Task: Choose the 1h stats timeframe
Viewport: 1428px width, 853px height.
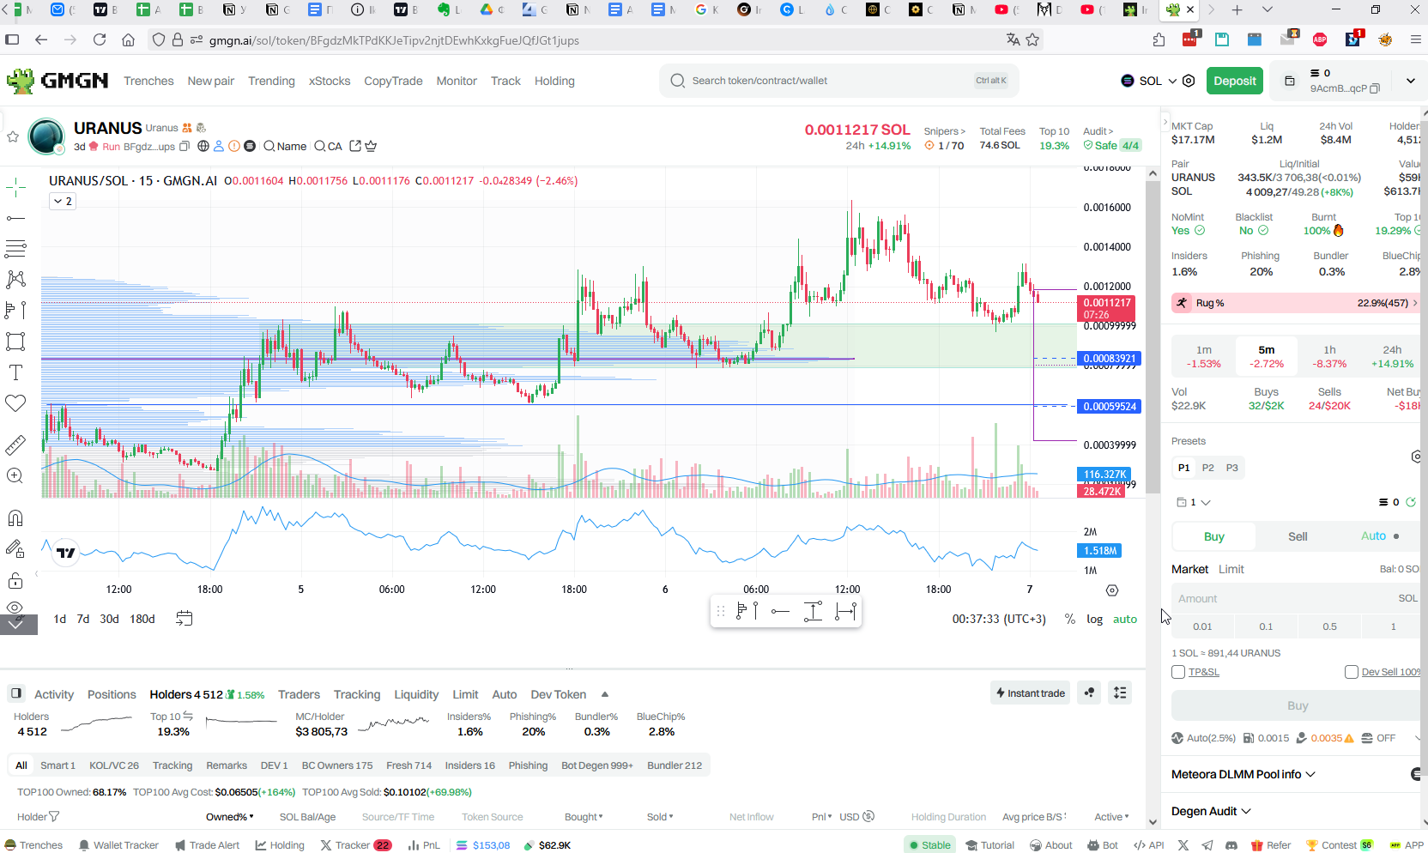Action: pos(1329,356)
